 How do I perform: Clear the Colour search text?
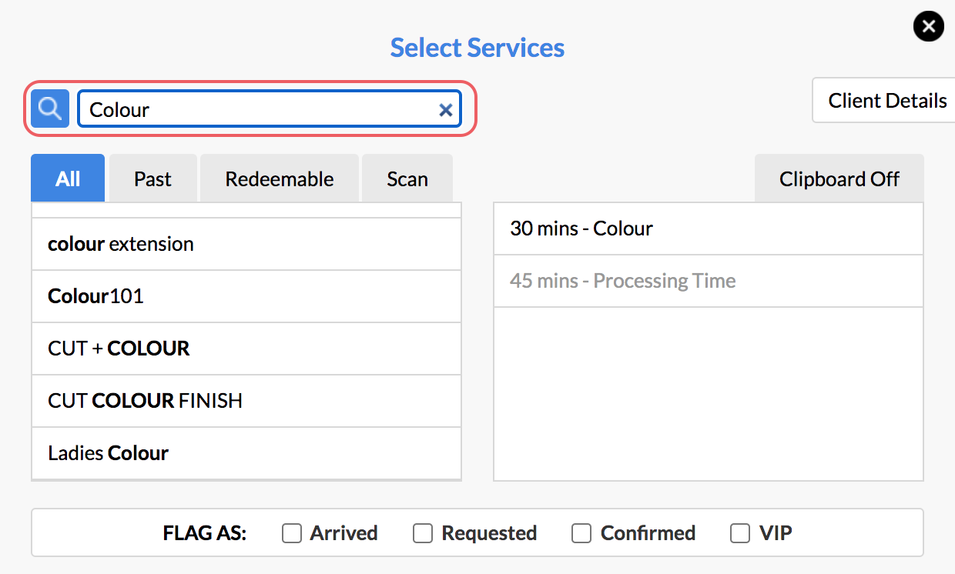tap(445, 110)
